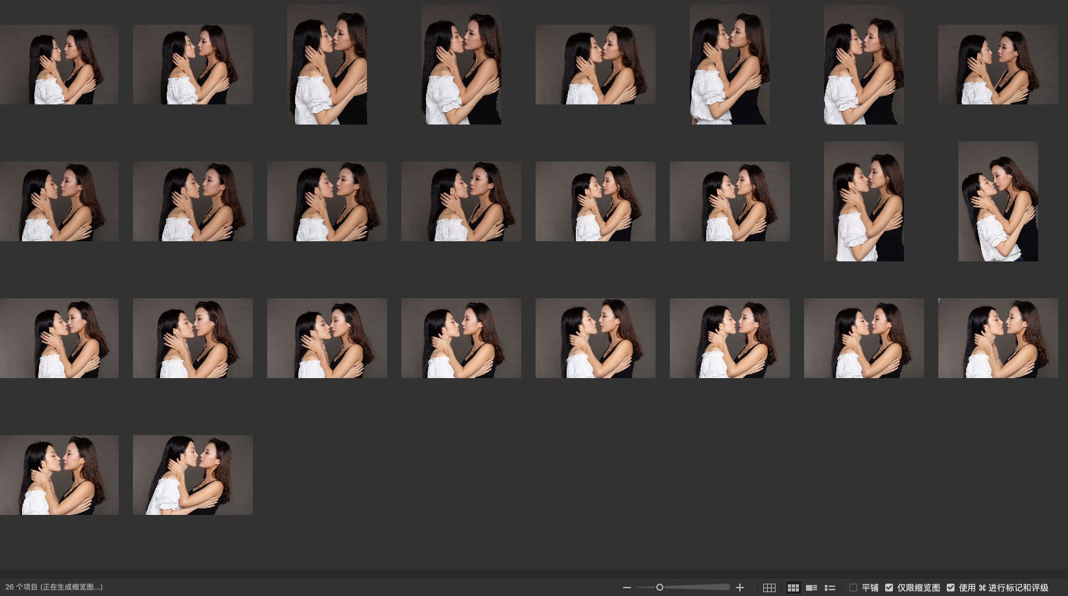
Task: Select the final thumbnail in the grid
Action: (193, 475)
